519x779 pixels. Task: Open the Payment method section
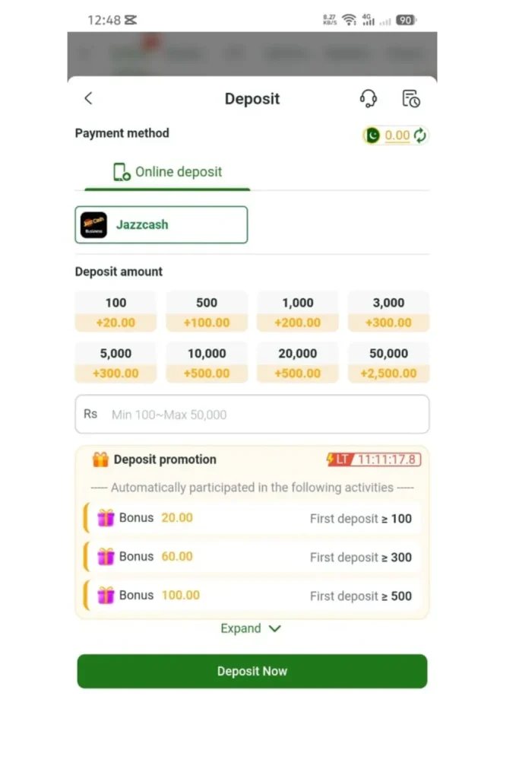[122, 133]
